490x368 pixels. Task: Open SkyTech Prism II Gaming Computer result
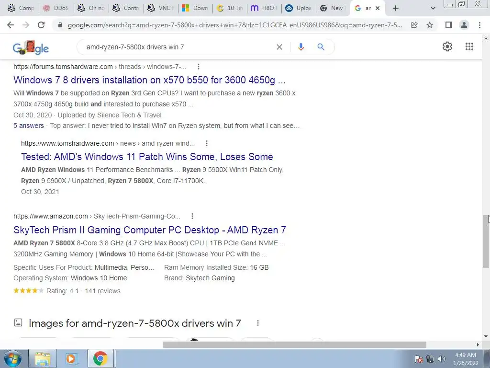pos(150,230)
